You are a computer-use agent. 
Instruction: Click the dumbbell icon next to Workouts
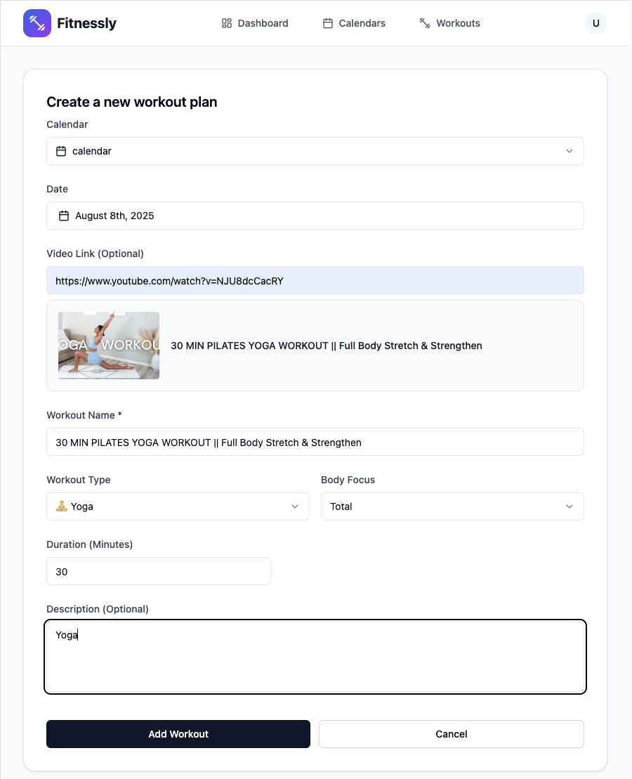pos(425,22)
